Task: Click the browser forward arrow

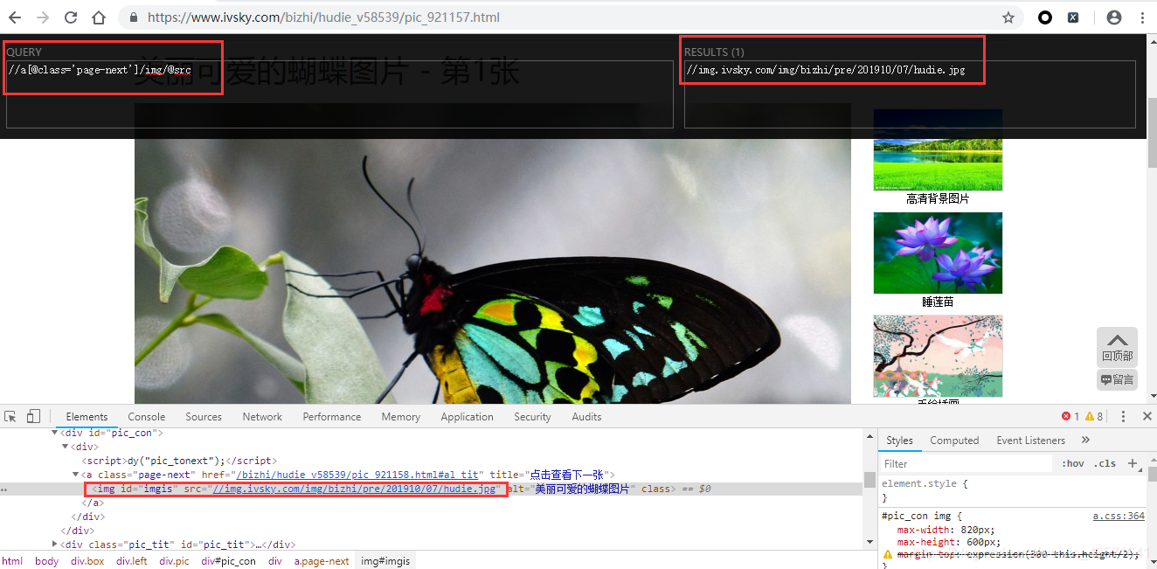Action: (43, 17)
